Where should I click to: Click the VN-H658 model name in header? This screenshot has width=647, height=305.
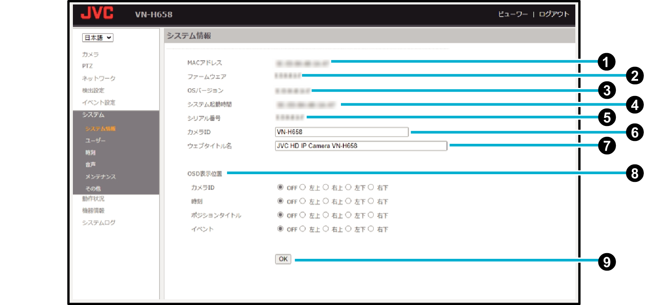click(x=154, y=15)
